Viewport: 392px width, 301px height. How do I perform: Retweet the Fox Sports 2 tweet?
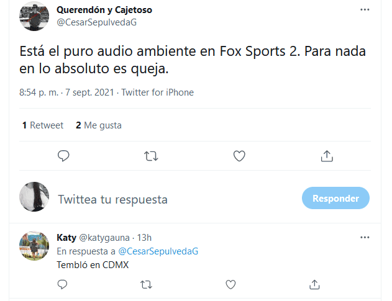pos(151,156)
